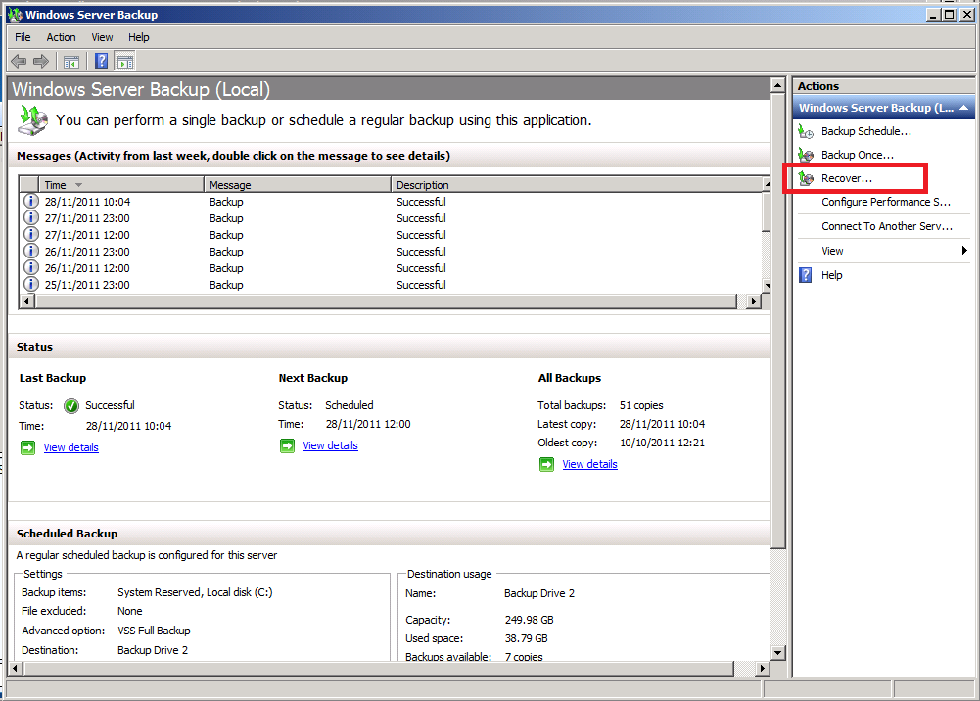Image resolution: width=980 pixels, height=701 pixels.
Task: Click the Backup Schedule icon in Actions
Action: [806, 131]
